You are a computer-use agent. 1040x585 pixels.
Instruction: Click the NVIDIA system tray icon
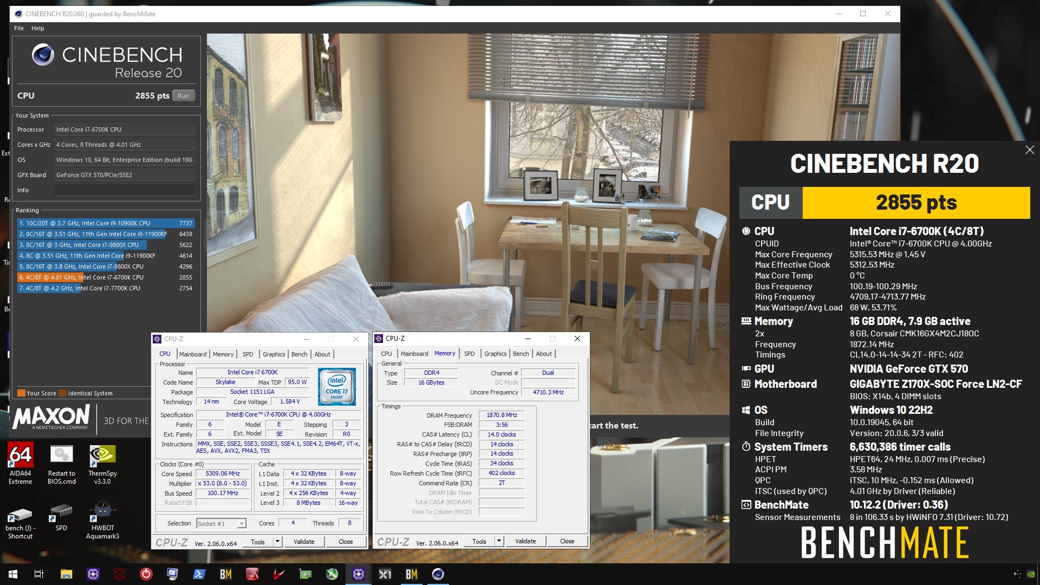(x=1031, y=574)
